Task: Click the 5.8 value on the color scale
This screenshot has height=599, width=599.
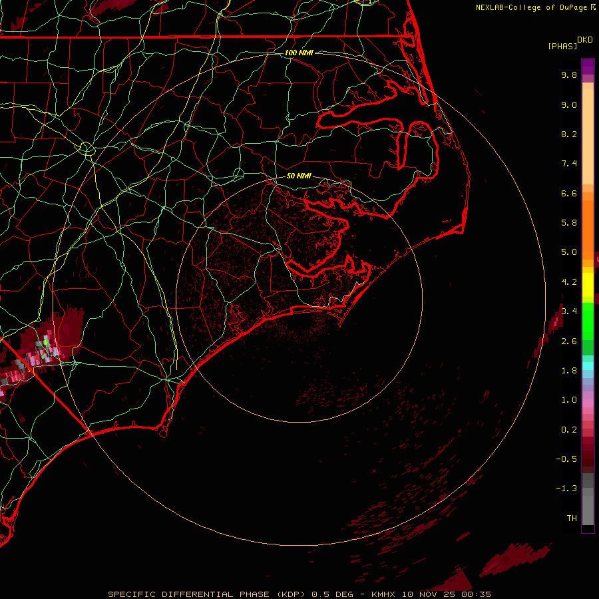Action: click(x=569, y=223)
